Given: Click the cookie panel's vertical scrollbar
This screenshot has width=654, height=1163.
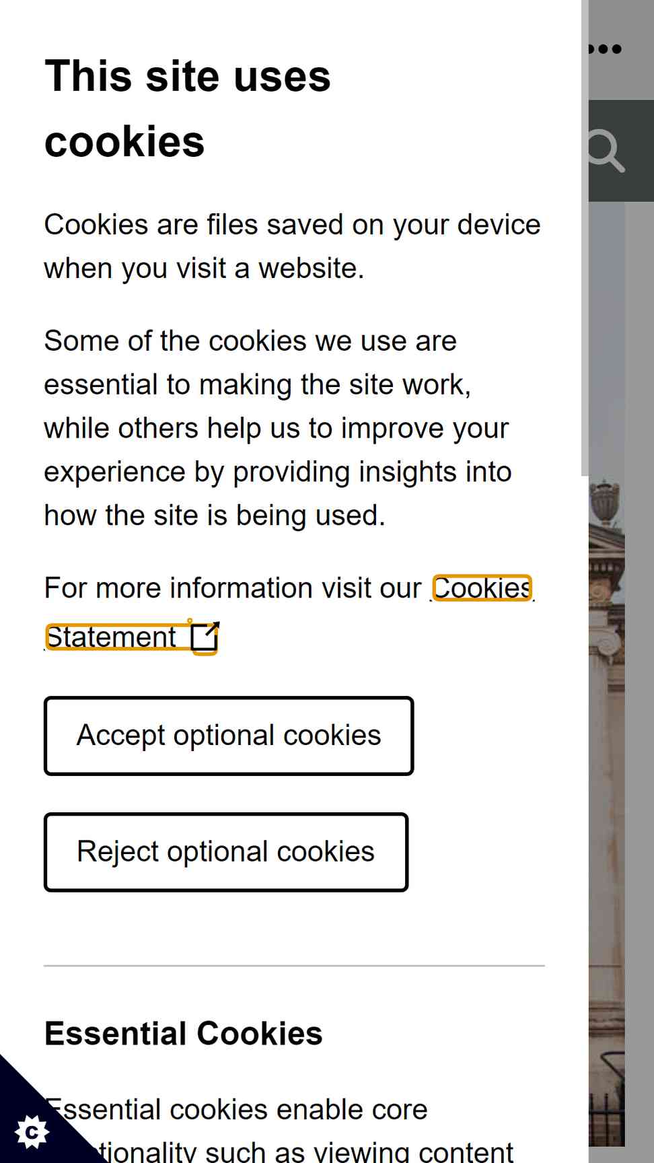Looking at the screenshot, I should 585,238.
